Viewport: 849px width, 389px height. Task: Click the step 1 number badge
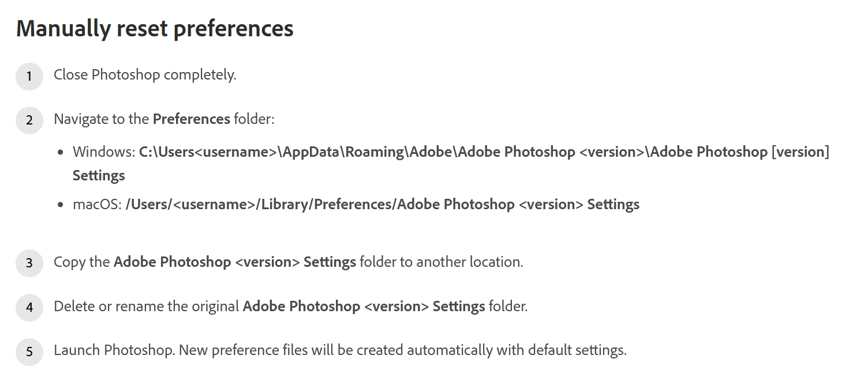pyautogui.click(x=29, y=77)
